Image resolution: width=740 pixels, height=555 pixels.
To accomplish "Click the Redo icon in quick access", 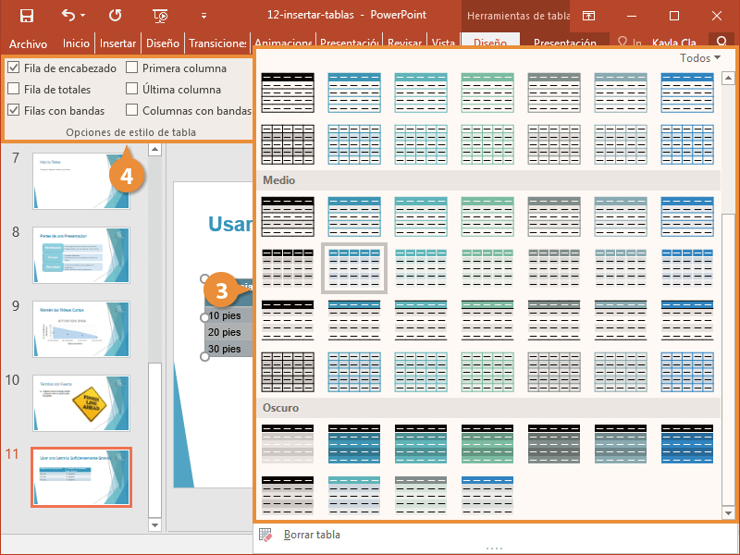I will point(115,16).
